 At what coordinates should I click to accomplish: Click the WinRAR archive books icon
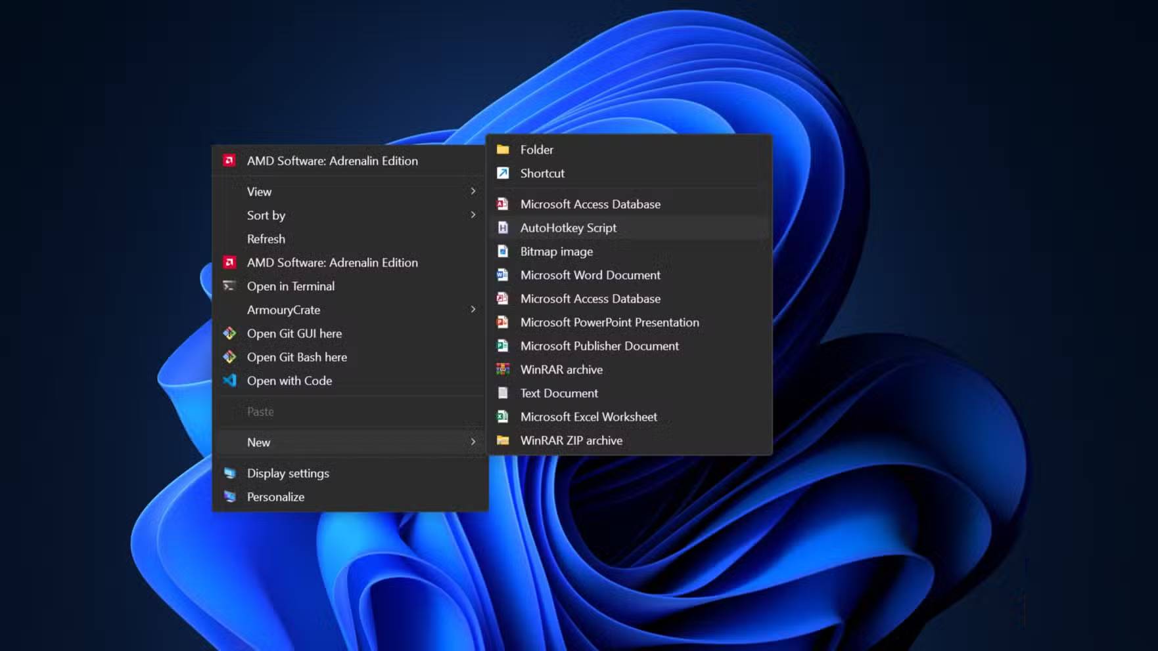[x=503, y=369]
